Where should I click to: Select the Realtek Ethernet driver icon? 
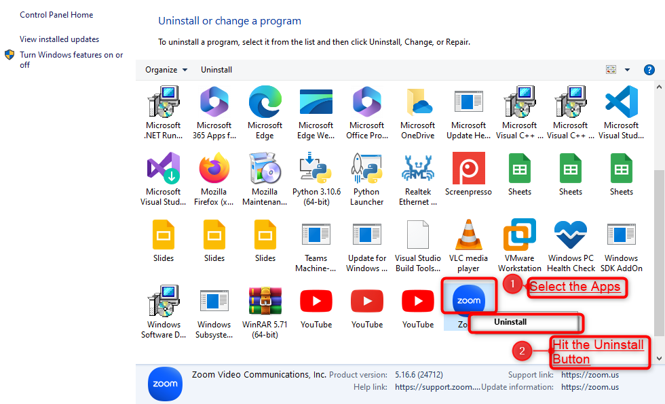[x=417, y=169]
